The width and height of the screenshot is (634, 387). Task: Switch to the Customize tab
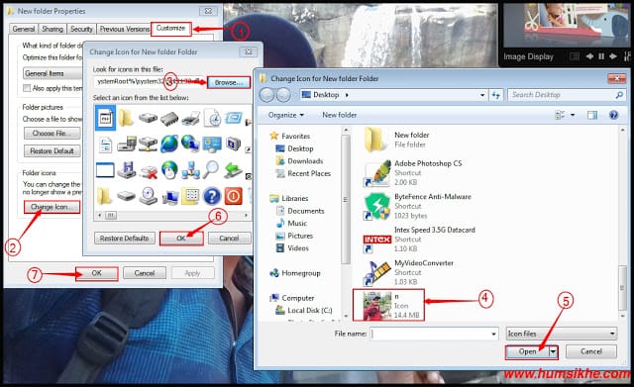coord(170,29)
